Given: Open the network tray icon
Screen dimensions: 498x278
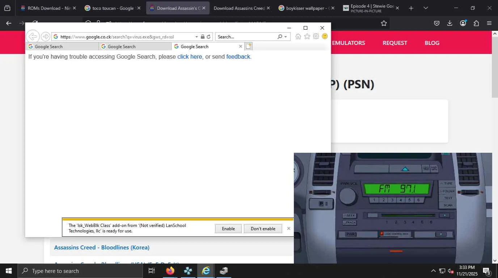Looking at the screenshot, I should 442,271.
